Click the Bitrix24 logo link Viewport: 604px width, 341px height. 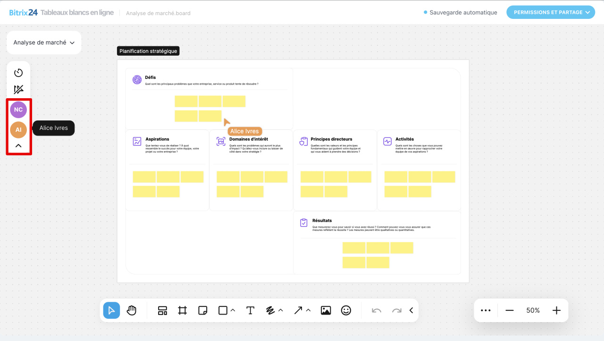(24, 13)
